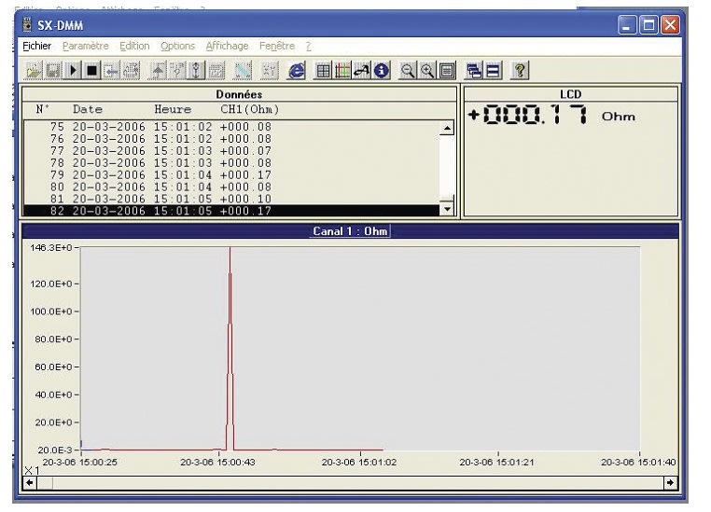The width and height of the screenshot is (711, 512).
Task: Open the Options menu
Action: pyautogui.click(x=177, y=46)
